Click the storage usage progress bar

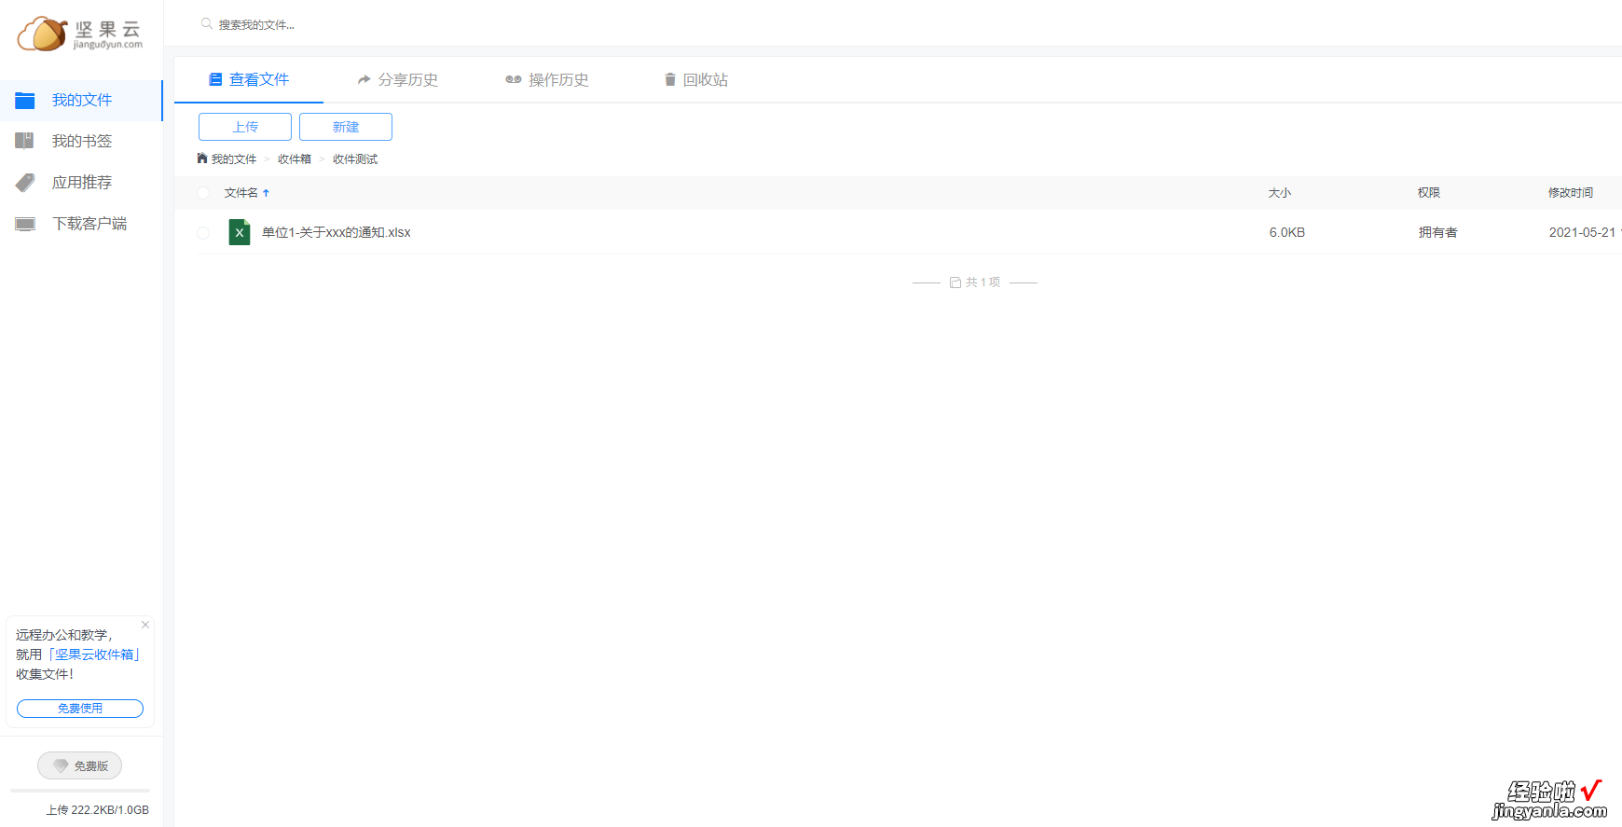coord(80,791)
